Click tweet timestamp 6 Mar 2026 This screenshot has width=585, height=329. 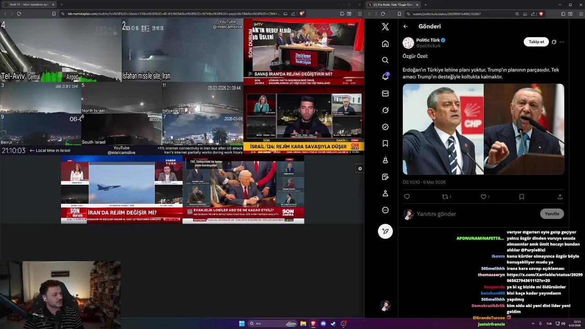tap(424, 182)
